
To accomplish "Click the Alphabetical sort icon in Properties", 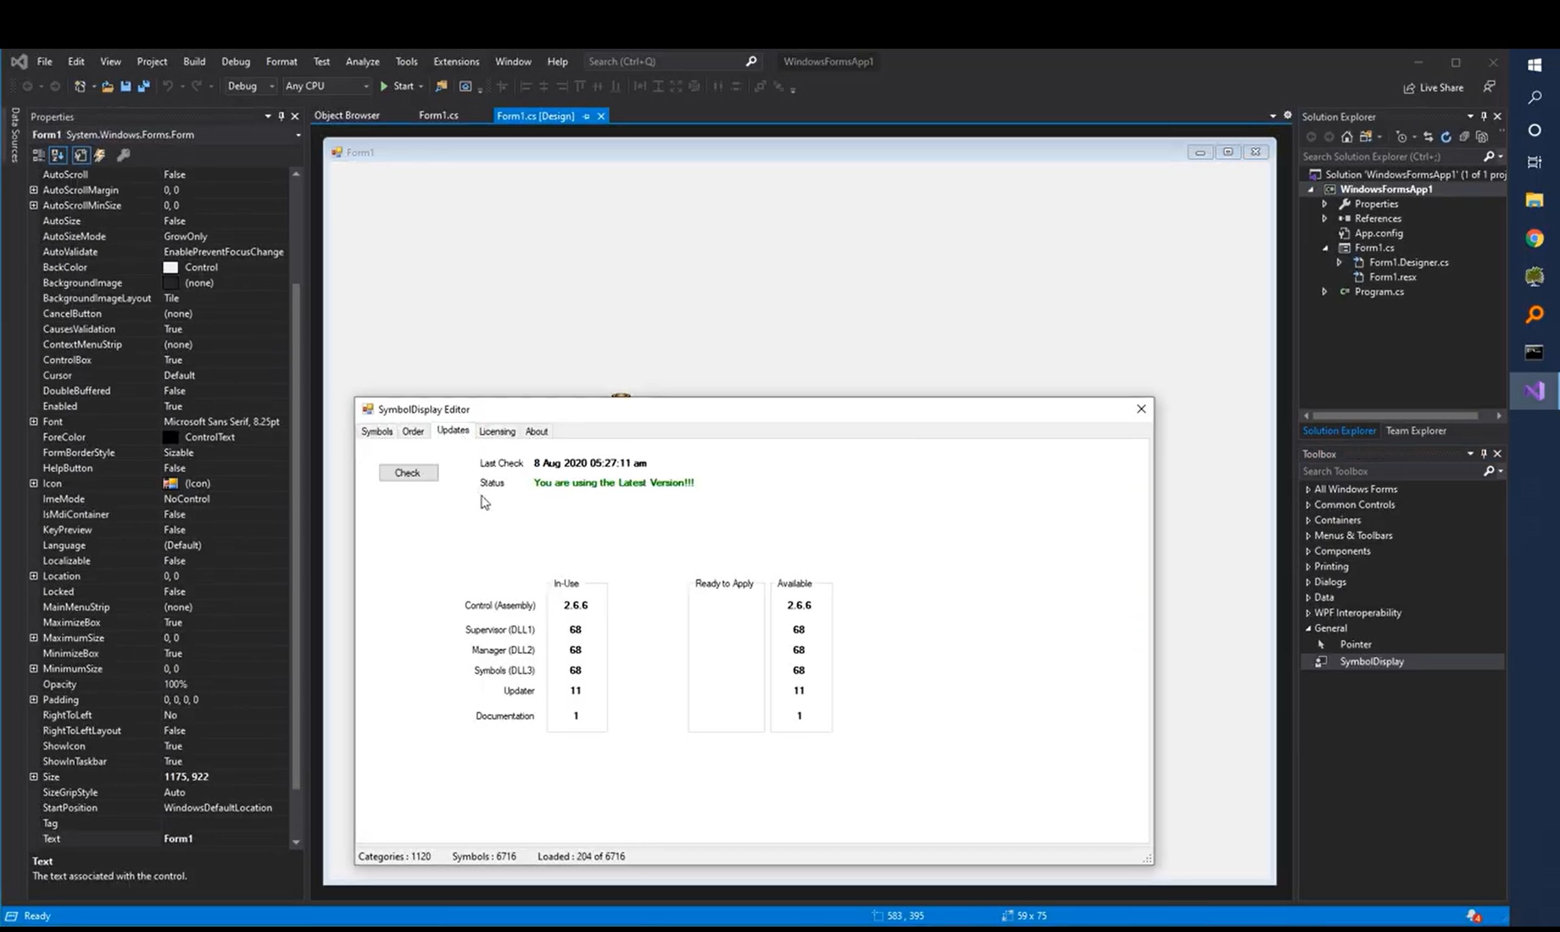I will pyautogui.click(x=58, y=154).
